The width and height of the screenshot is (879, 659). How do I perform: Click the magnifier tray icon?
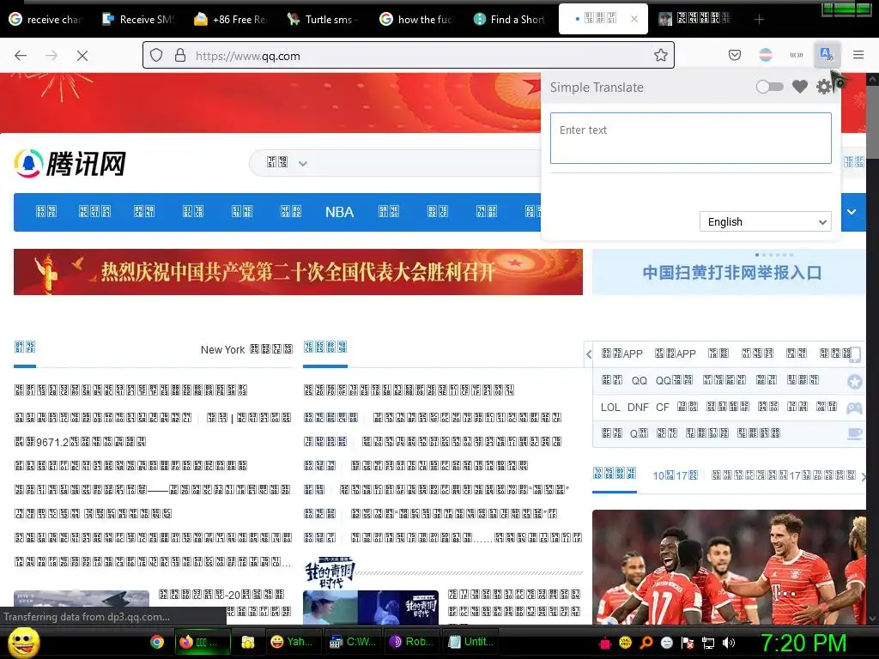(x=646, y=643)
